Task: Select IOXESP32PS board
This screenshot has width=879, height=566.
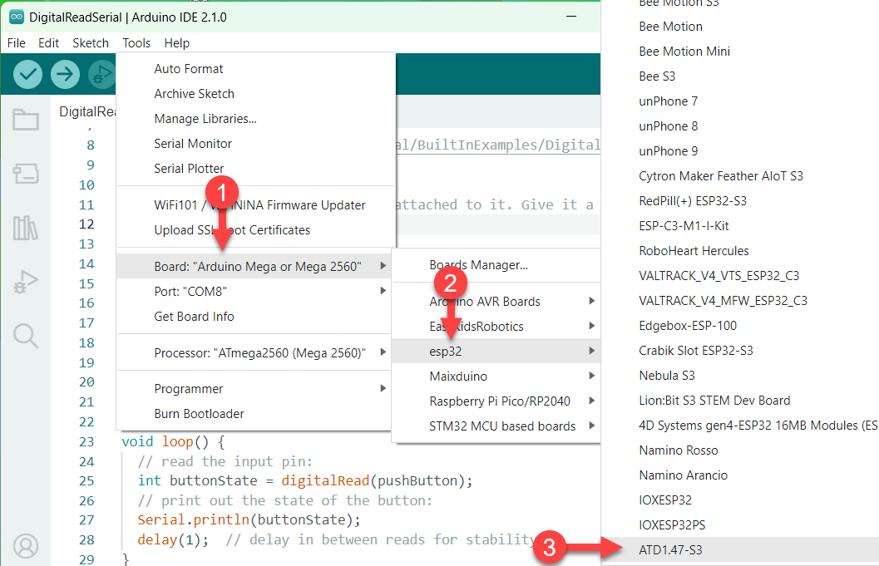Action: (740, 525)
